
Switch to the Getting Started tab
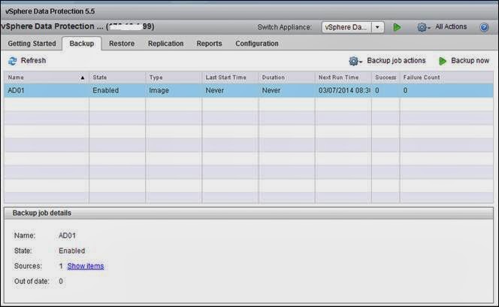[32, 44]
